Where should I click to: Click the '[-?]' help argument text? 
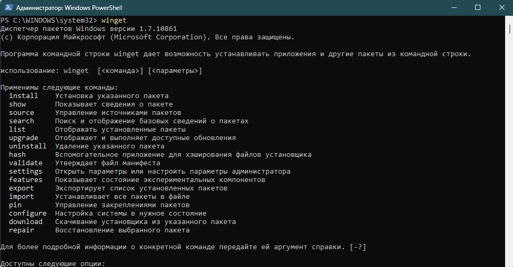click(358, 247)
